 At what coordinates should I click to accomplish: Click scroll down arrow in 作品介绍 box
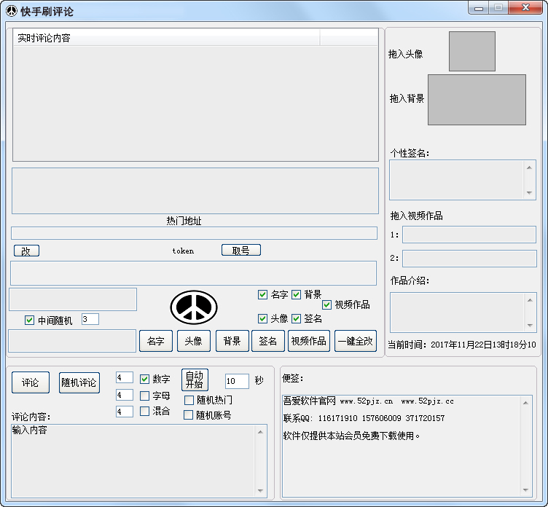(530, 326)
